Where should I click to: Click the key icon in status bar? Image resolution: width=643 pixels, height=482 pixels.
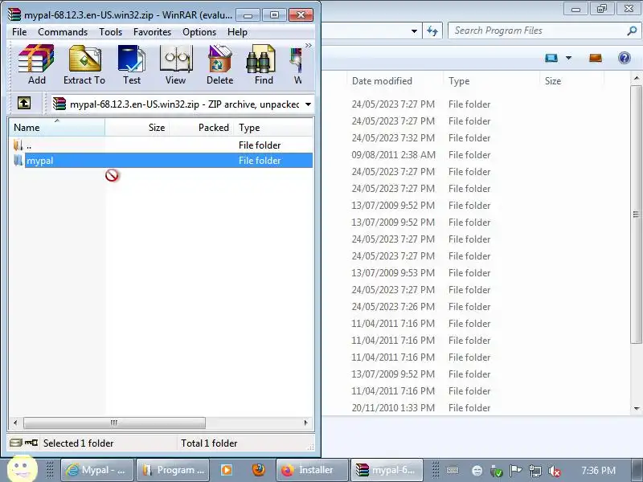tap(31, 443)
